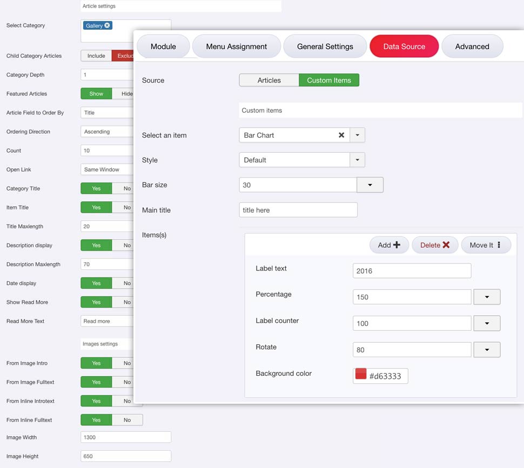524x468 pixels.
Task: Open the Rotate dropdown arrow
Action: click(x=487, y=350)
